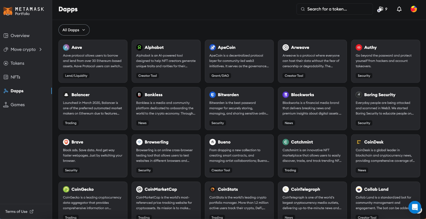Click the Aave dapp logo icon

click(x=66, y=47)
